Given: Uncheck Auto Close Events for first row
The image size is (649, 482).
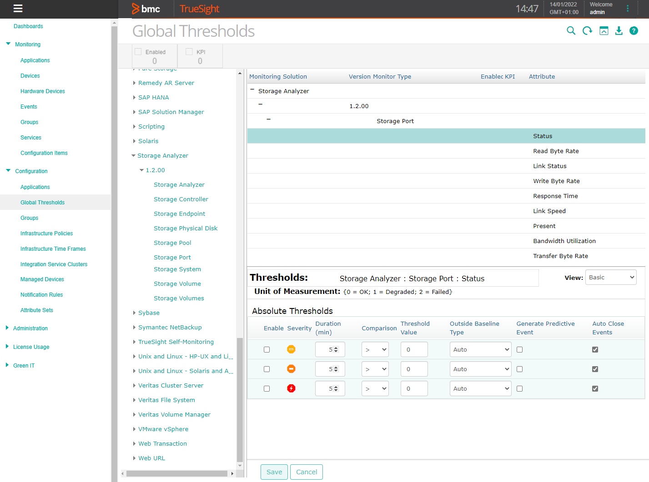Looking at the screenshot, I should 595,349.
